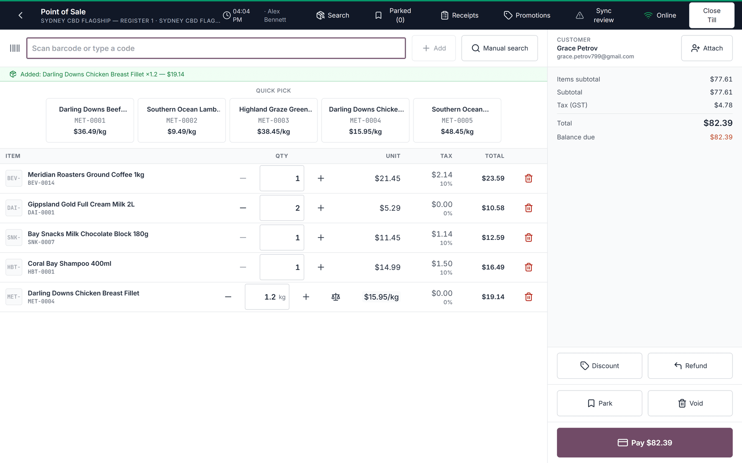Increase Chicken Breast Fillet weight
The image size is (742, 463).
pos(306,297)
